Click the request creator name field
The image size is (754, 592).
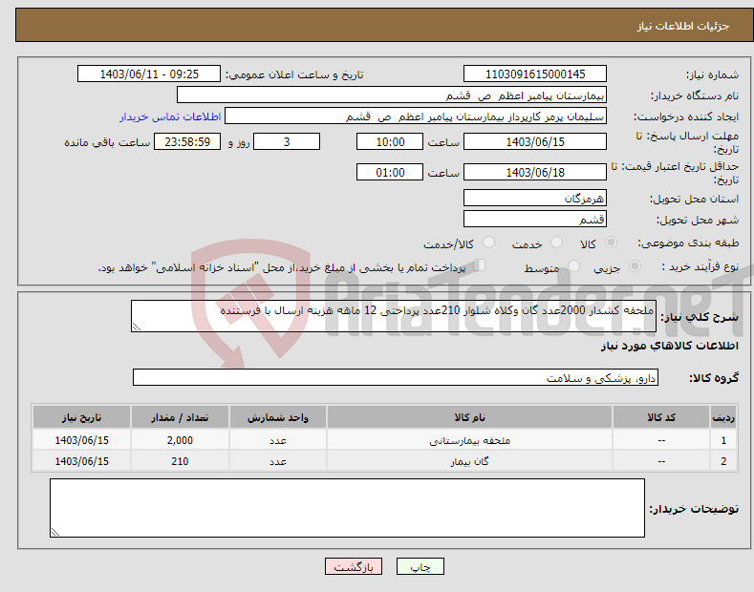click(x=416, y=116)
